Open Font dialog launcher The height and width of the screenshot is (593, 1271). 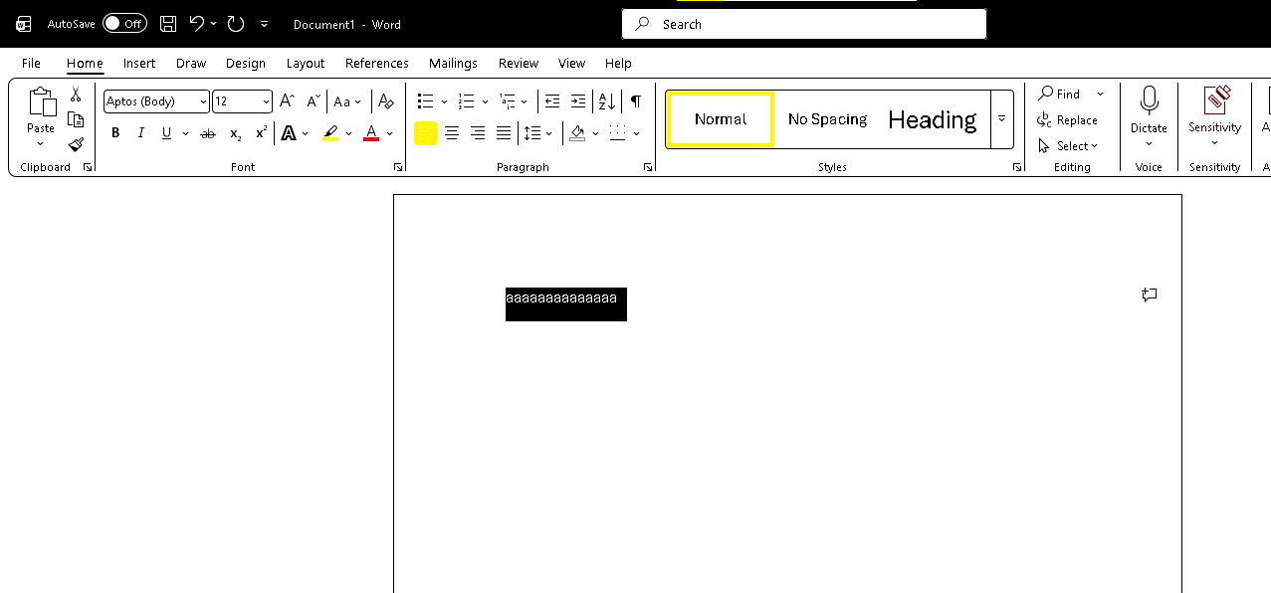coord(398,167)
